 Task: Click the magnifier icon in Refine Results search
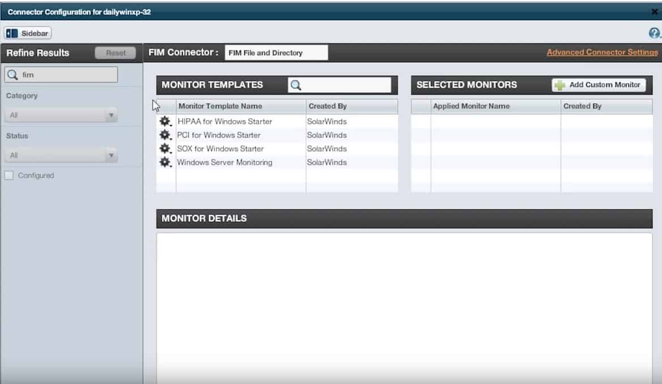pos(12,75)
